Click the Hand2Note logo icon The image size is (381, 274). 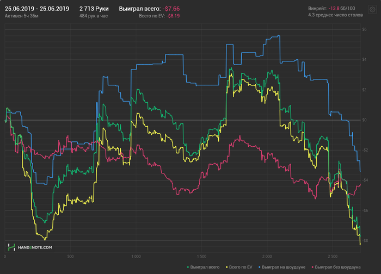pos(10,247)
